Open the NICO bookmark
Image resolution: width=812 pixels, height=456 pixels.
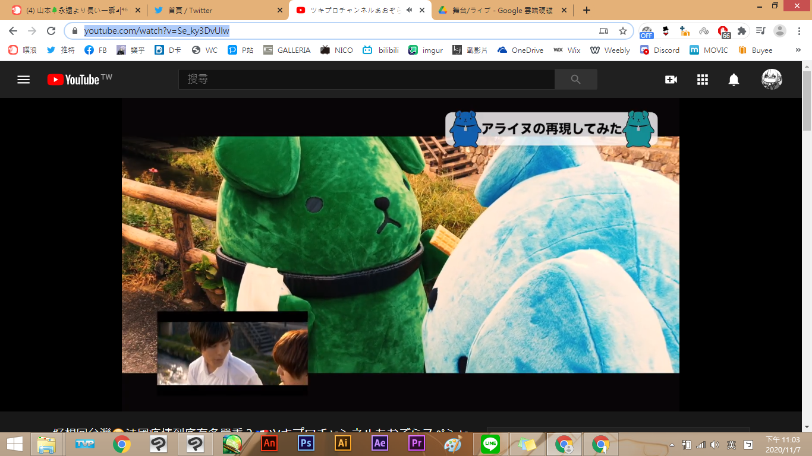tap(336, 50)
